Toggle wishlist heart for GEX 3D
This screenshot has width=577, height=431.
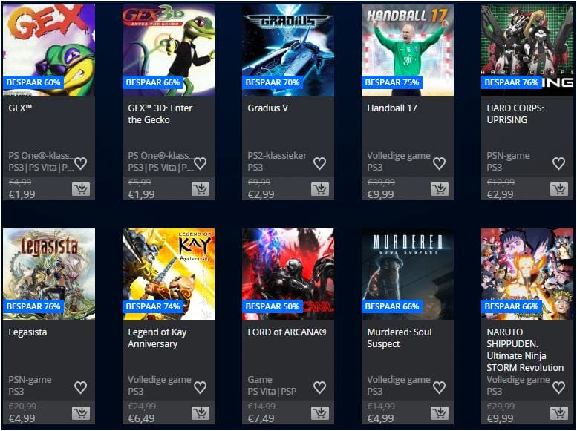click(x=201, y=163)
